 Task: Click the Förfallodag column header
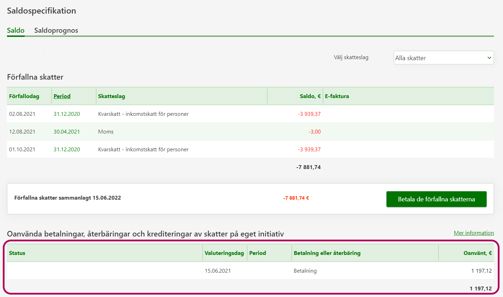click(x=24, y=96)
